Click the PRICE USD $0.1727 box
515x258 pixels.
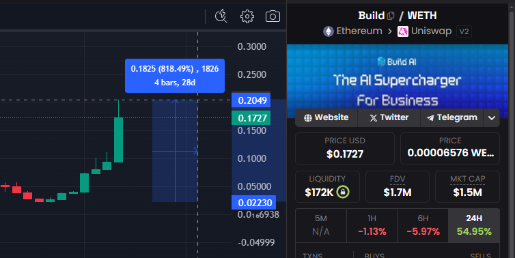[345, 149]
